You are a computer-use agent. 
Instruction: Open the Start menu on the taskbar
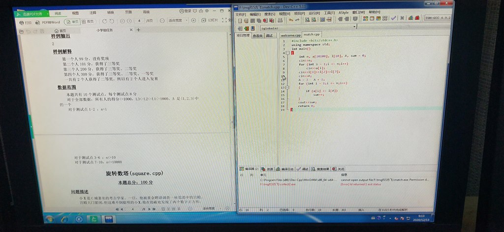[x=49, y=220]
